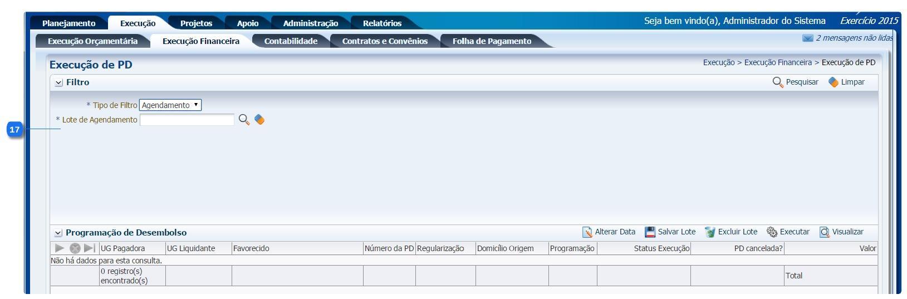Click the Execução Financeira breadcrumb link
This screenshot has height=299, width=907.
(x=778, y=63)
